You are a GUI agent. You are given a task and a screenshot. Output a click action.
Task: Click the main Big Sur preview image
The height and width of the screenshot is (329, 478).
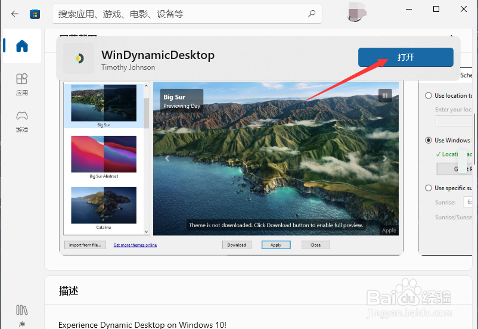point(276,159)
